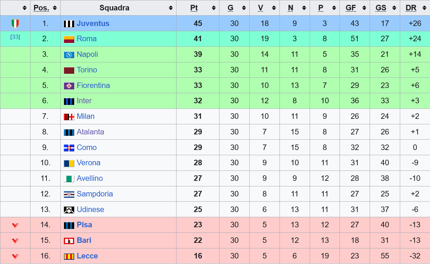This screenshot has width=430, height=264.
Task: Sort table by Squadra column arrows
Action: 171,8
